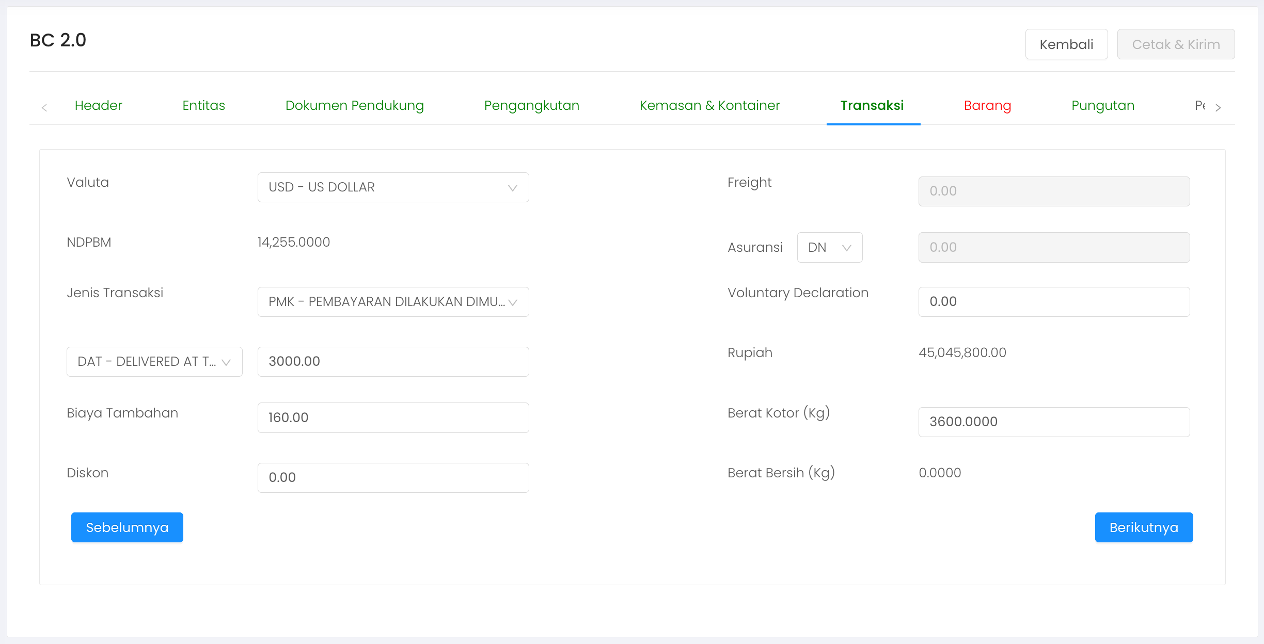Click the Berikutnya button
This screenshot has width=1264, height=644.
(1144, 527)
